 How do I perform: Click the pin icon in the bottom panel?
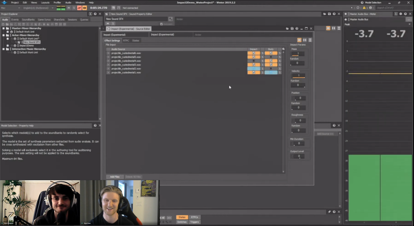[329, 212]
